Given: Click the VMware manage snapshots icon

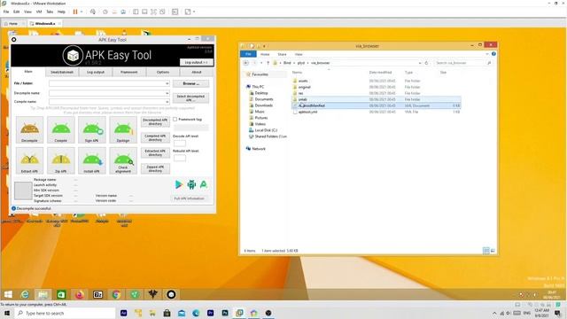Looking at the screenshot, I should (x=123, y=12).
